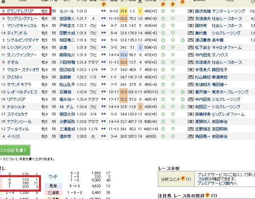Image resolution: width=255 pixels, height=199 pixels.
Task: Open horse page for スマイルカナ
Action: coord(18,114)
